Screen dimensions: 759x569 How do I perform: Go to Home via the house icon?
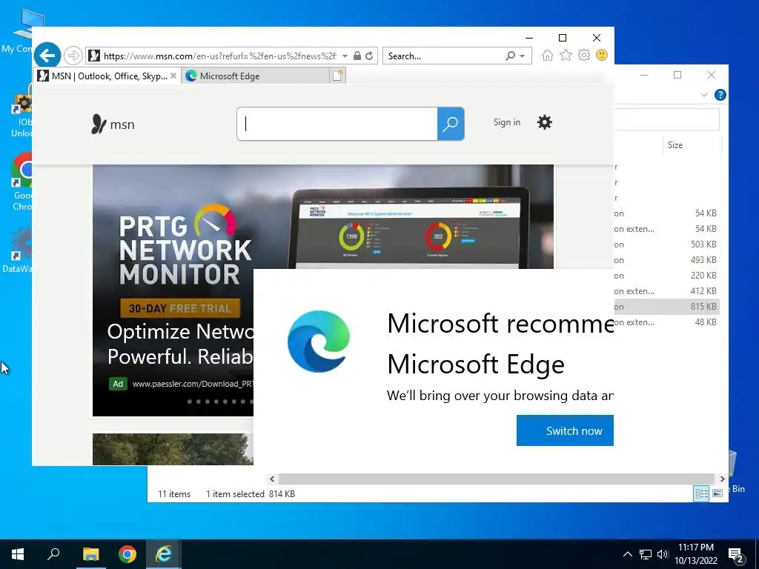coord(548,55)
